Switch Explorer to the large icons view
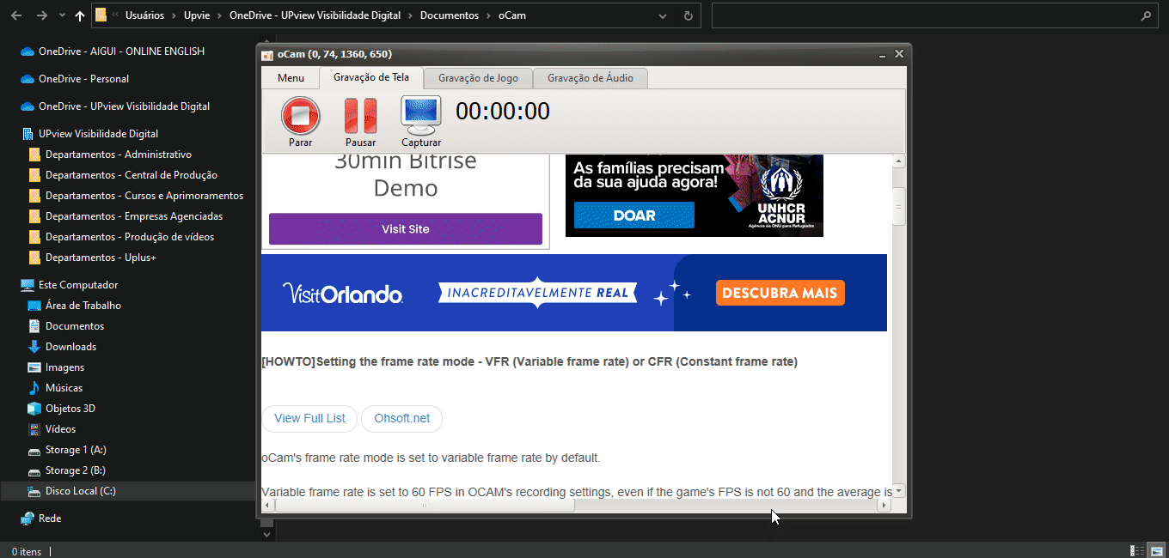The height and width of the screenshot is (558, 1169). coord(1157,550)
